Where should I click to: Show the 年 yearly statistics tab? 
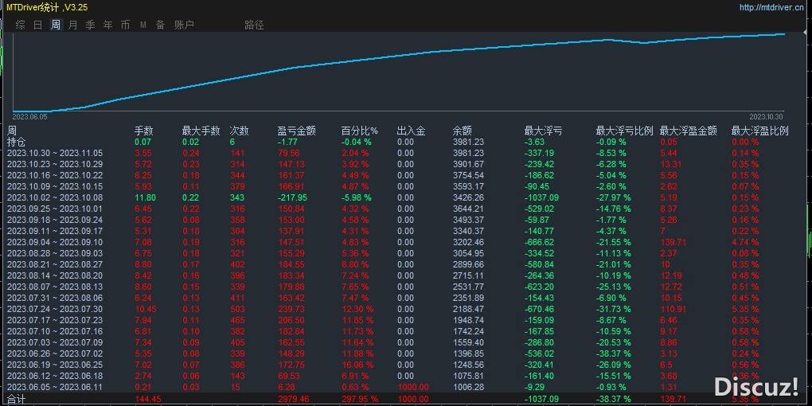108,25
